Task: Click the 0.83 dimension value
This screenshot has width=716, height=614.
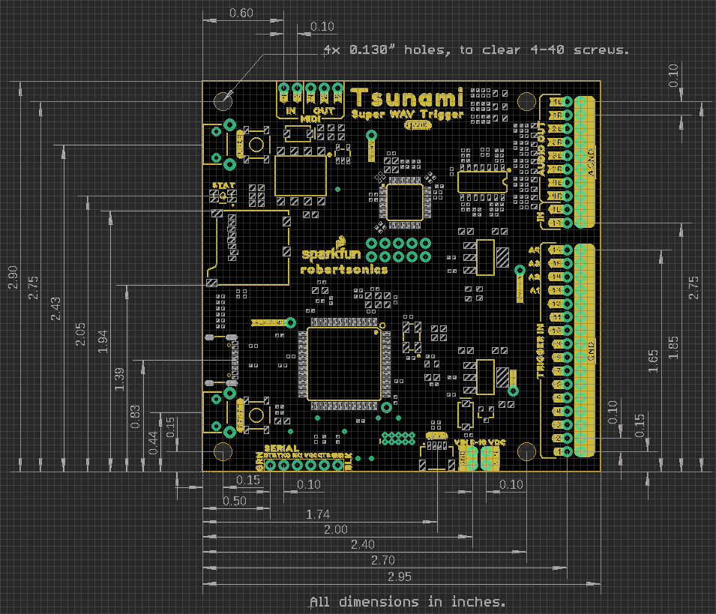Action: point(135,417)
